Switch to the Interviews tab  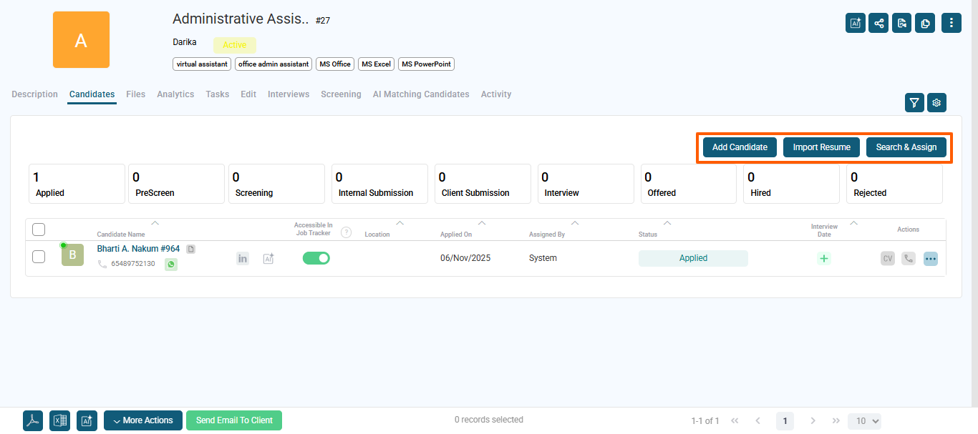pos(289,94)
